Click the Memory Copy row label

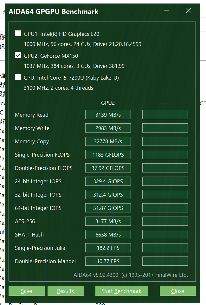[32, 141]
